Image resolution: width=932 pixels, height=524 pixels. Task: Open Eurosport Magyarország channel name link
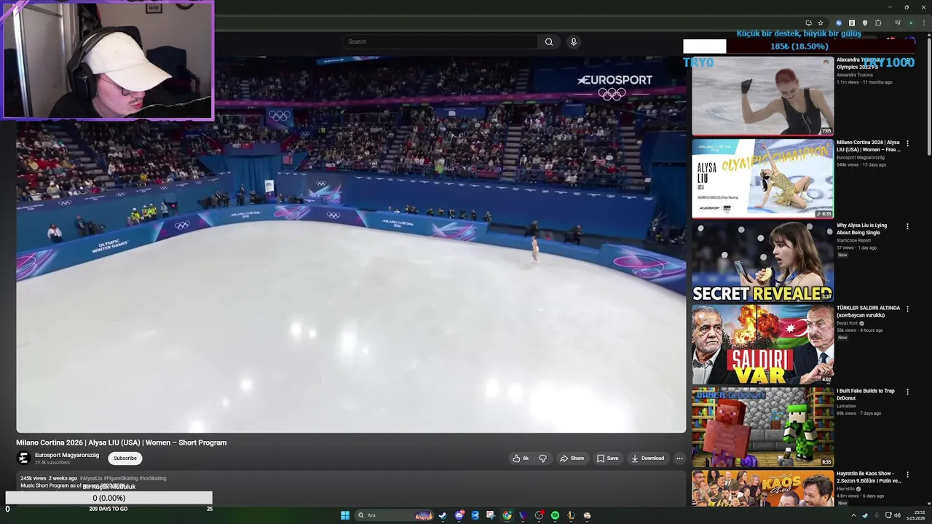(x=67, y=455)
